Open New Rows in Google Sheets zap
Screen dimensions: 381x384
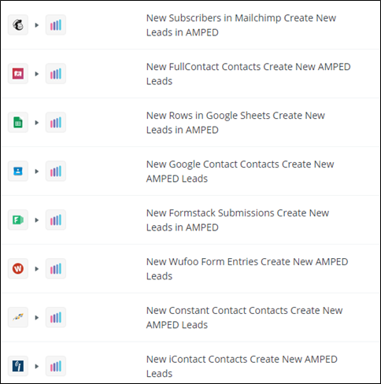pos(235,123)
